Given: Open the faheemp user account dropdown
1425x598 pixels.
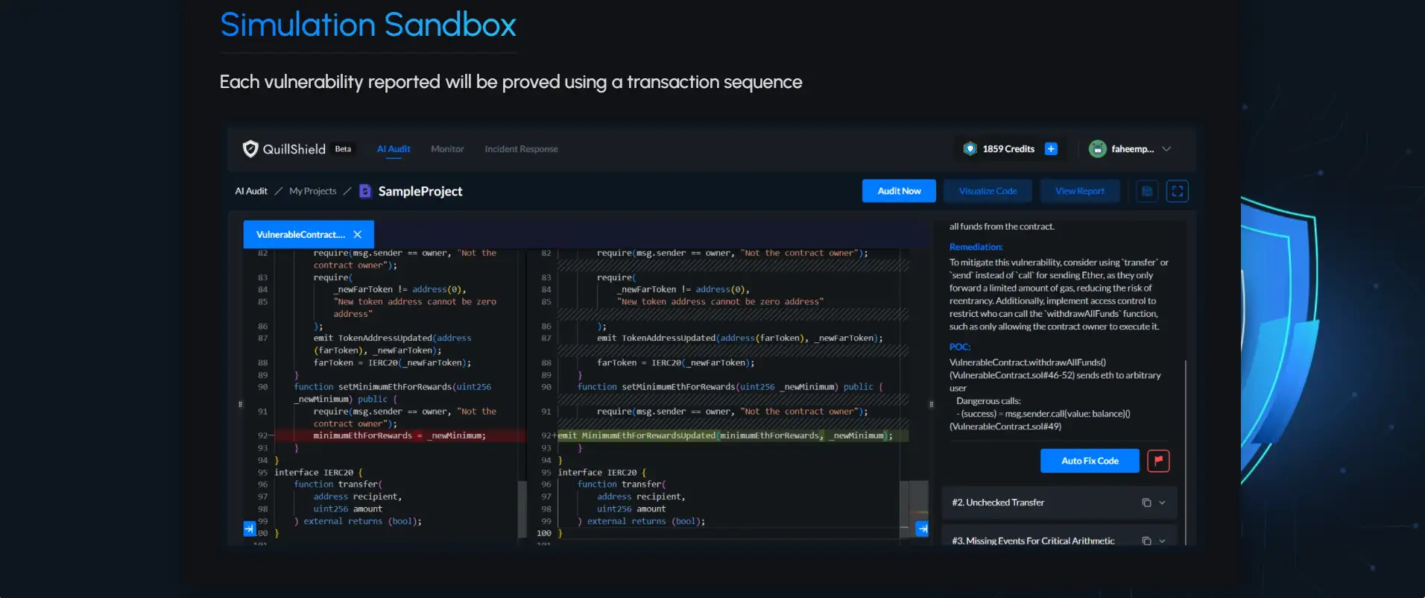Looking at the screenshot, I should click(1166, 149).
